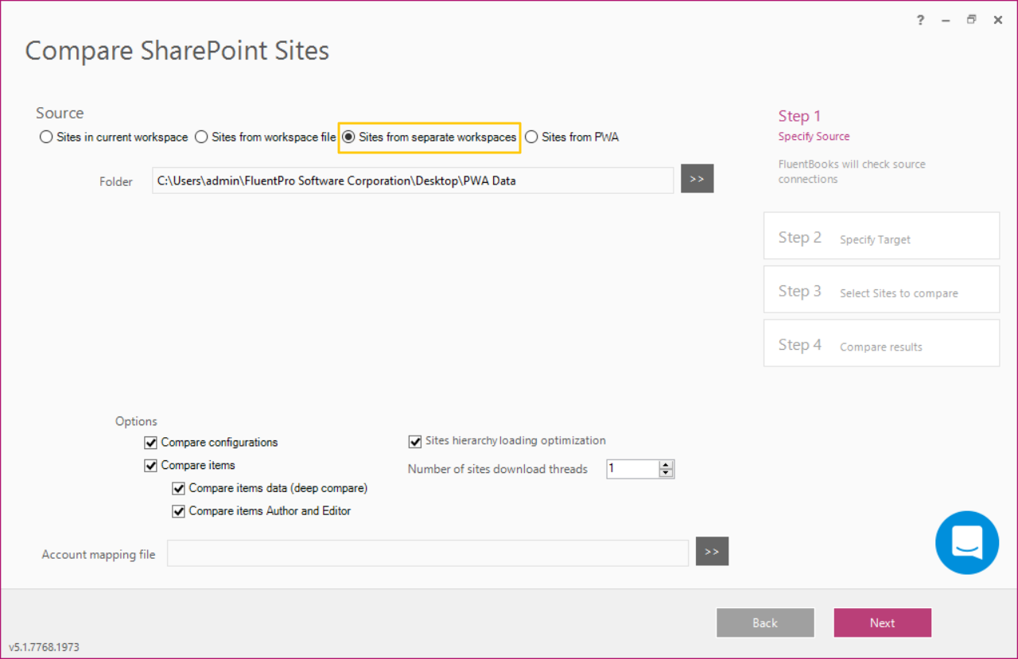The height and width of the screenshot is (659, 1018).
Task: Click the version number v5.1.7768.1973
Action: [x=44, y=647]
